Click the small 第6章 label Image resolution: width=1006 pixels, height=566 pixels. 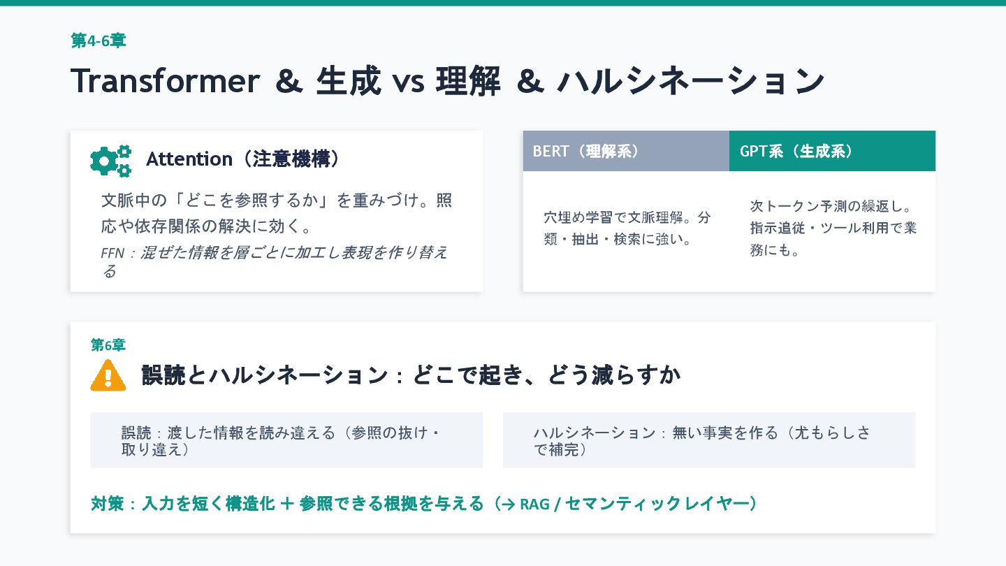point(108,345)
